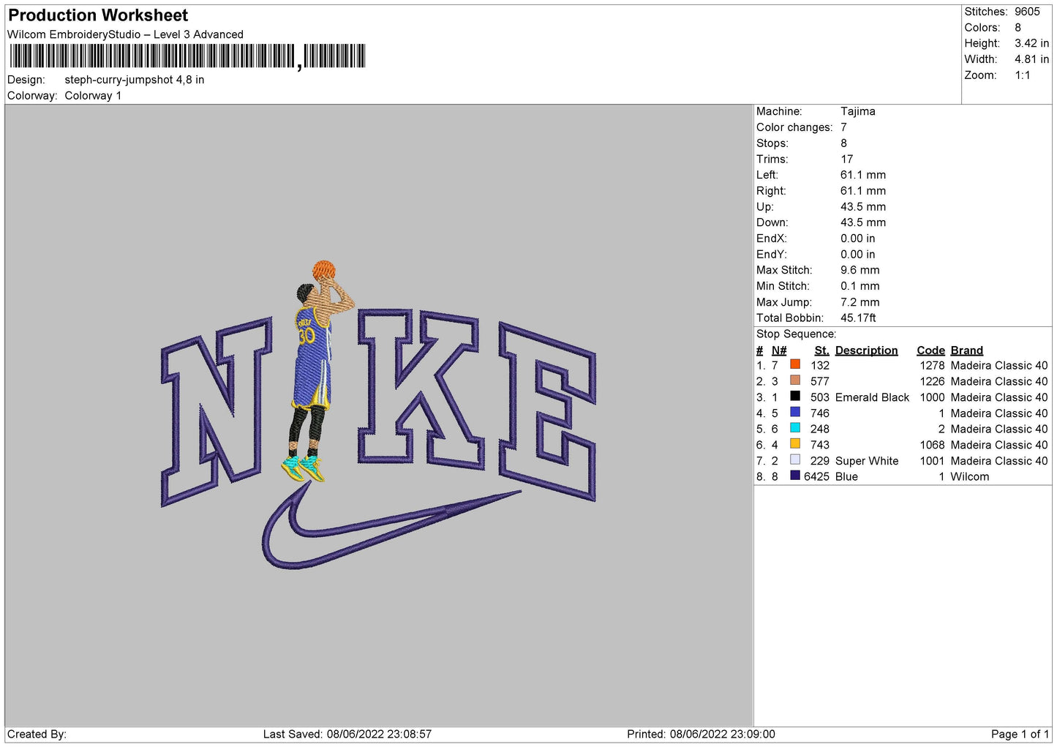Click the Up value '43.5 mm'

[863, 207]
